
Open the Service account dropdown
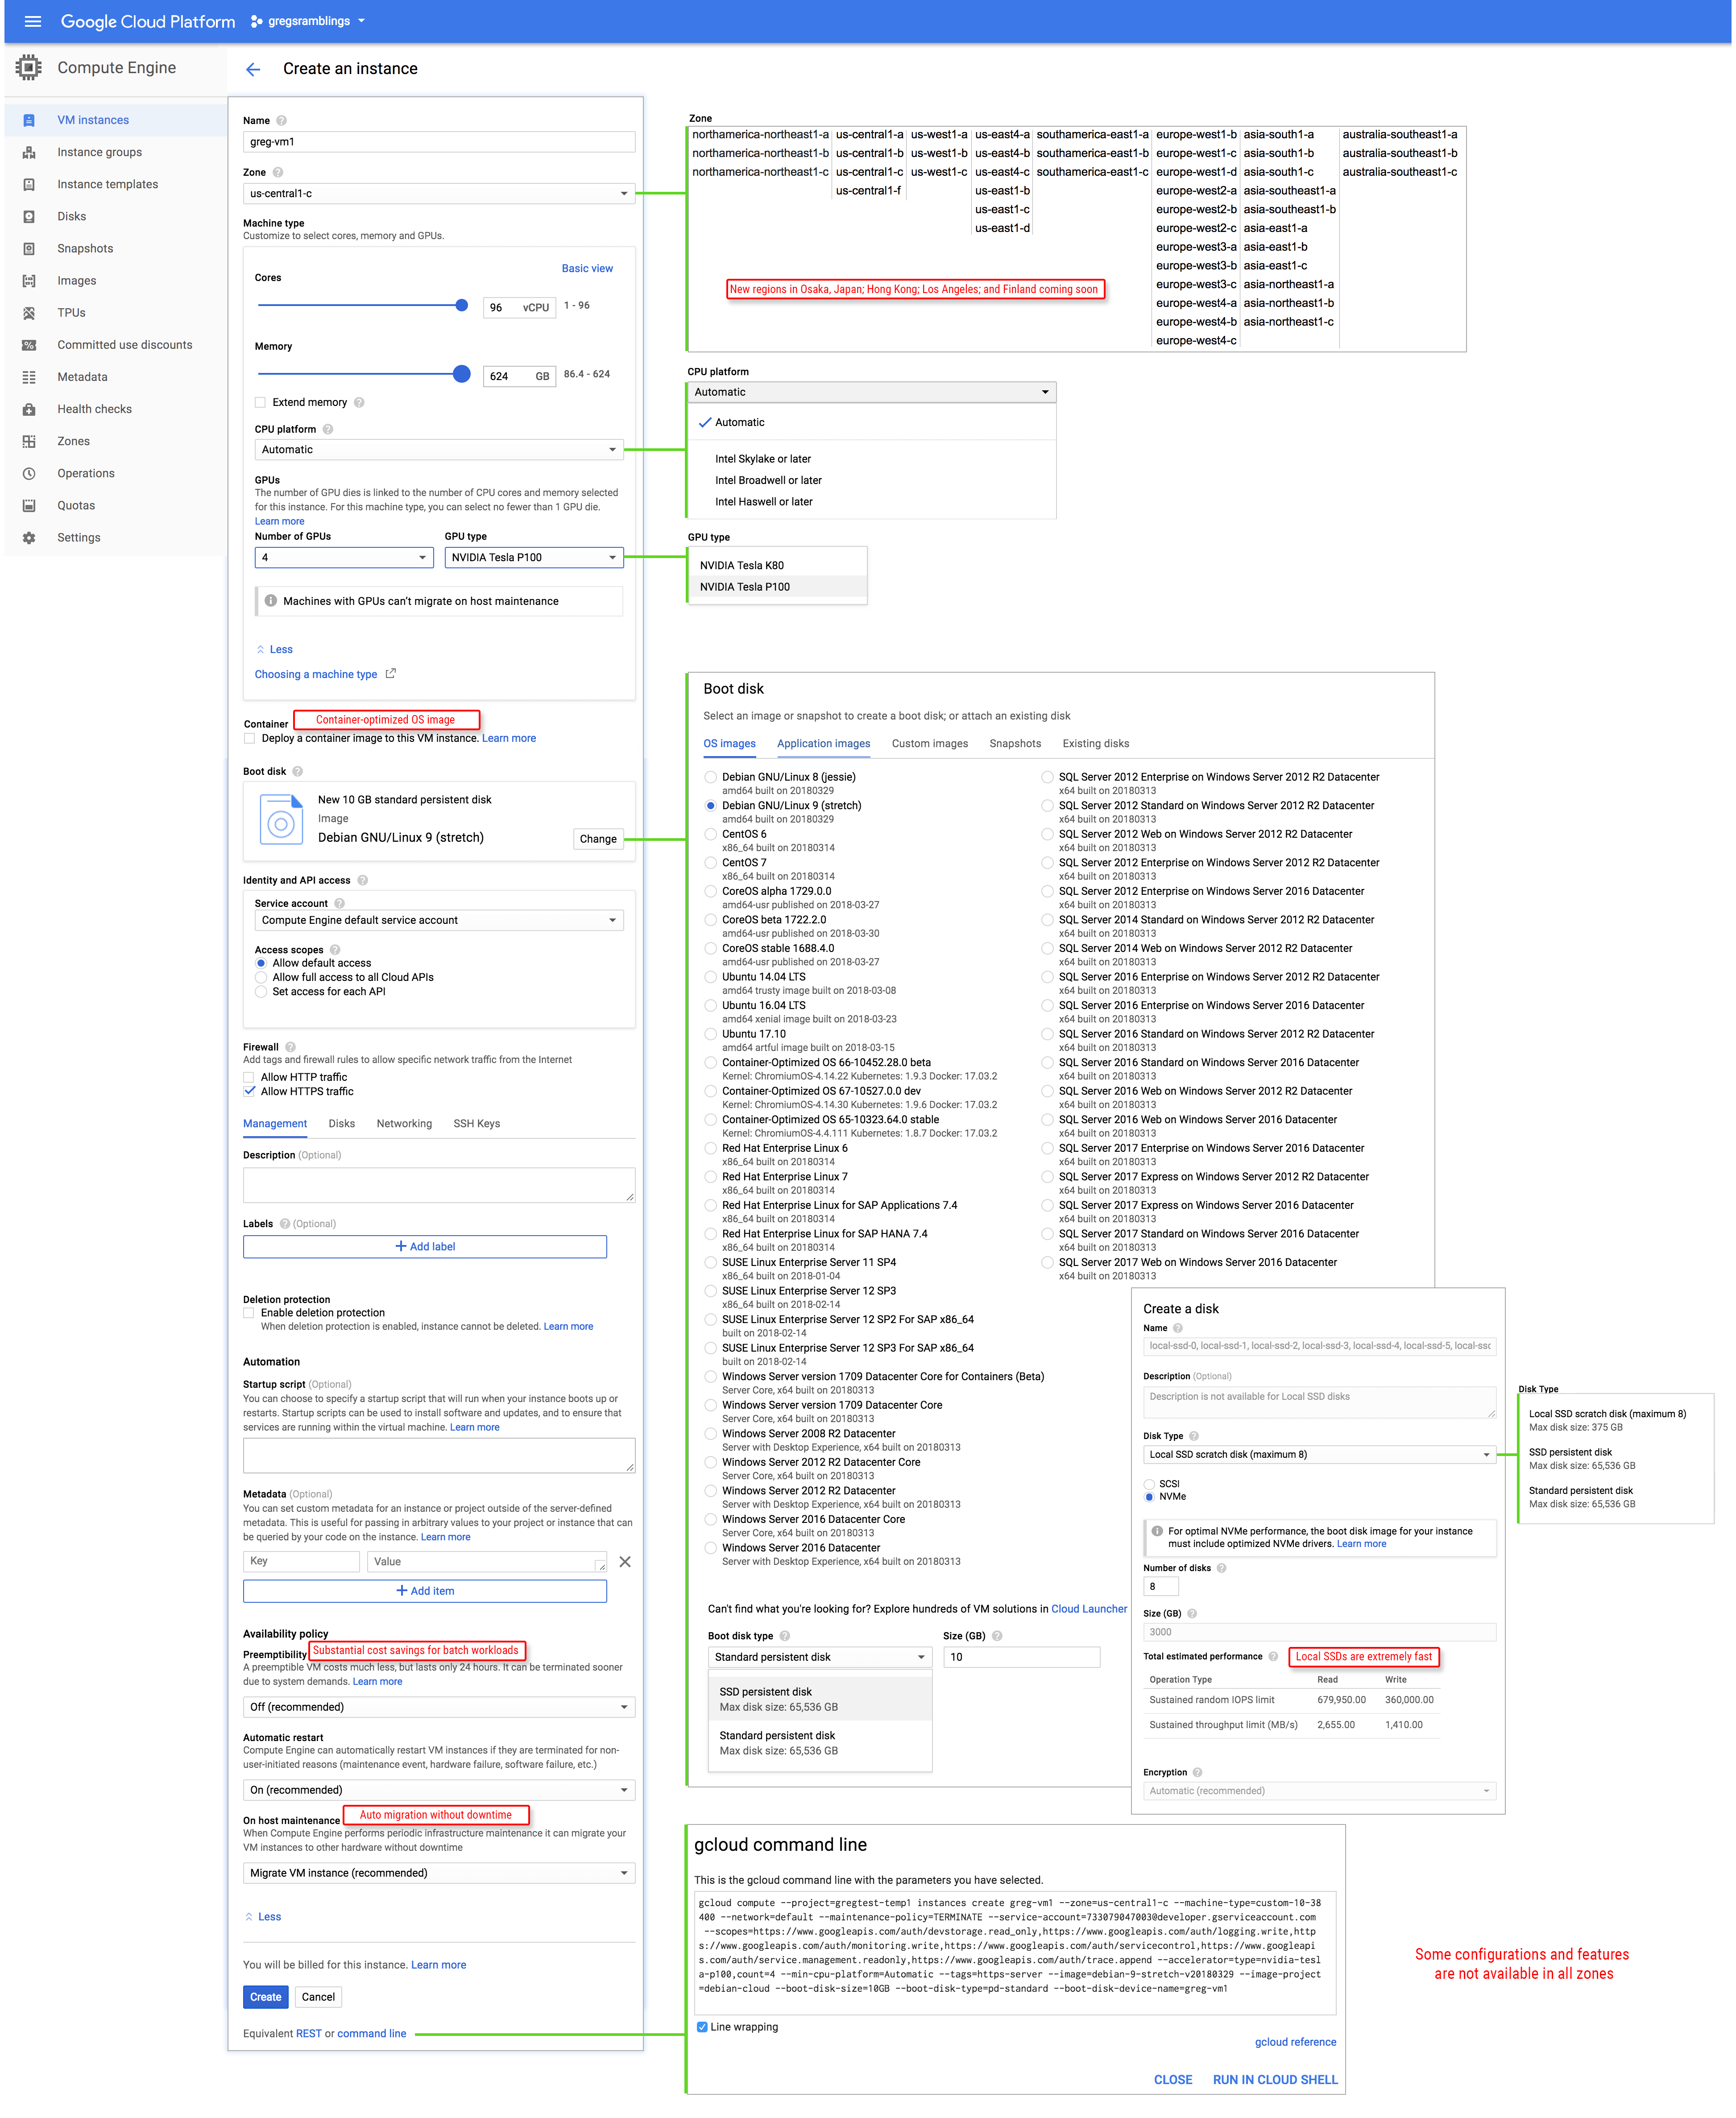[439, 920]
